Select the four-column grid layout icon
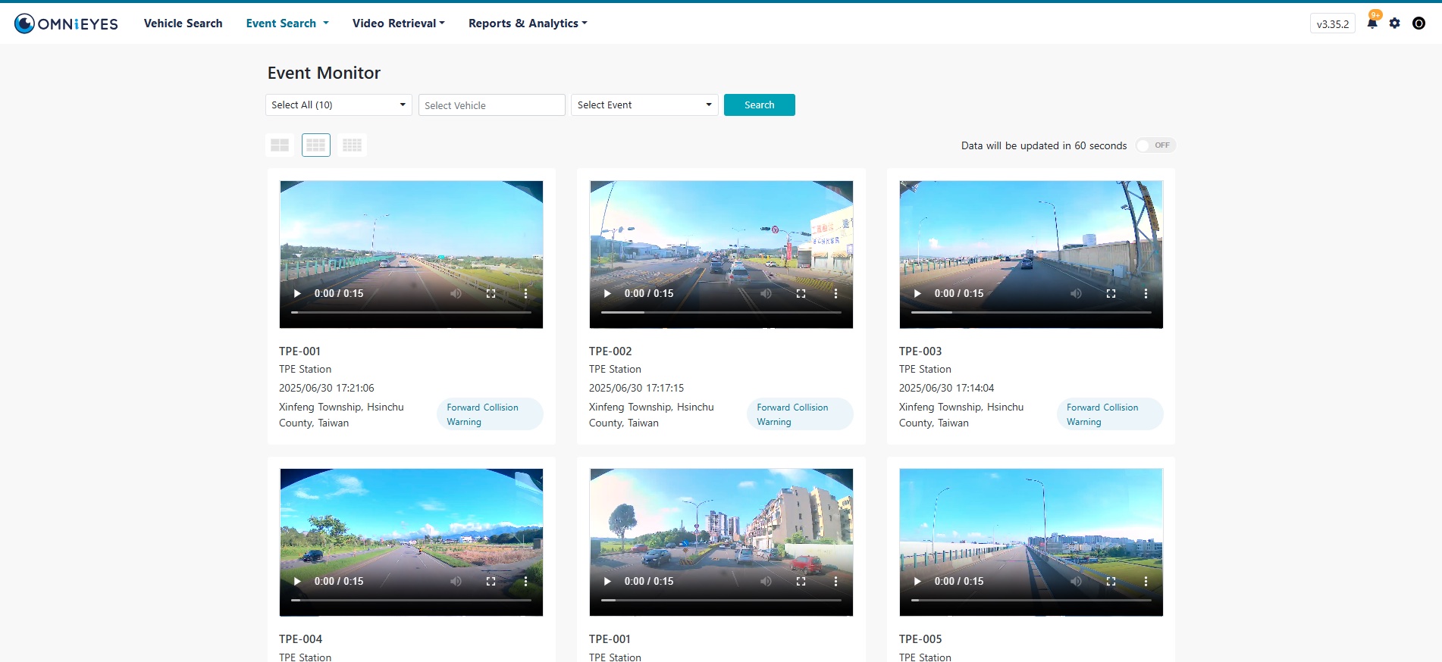Image resolution: width=1442 pixels, height=662 pixels. 352,145
